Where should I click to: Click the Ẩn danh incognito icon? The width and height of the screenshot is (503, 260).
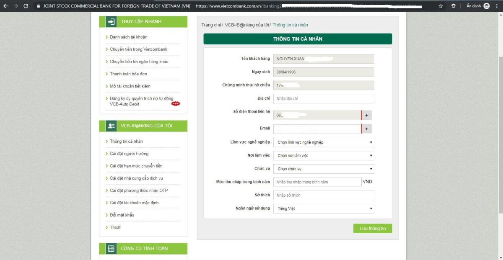point(486,6)
